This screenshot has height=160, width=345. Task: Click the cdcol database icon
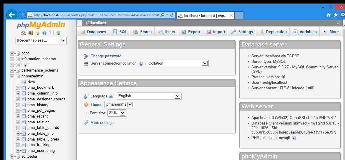(18, 53)
